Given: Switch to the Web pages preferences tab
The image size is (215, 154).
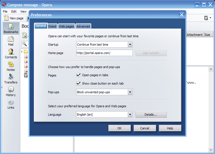Looking at the screenshot, I should [66, 26].
